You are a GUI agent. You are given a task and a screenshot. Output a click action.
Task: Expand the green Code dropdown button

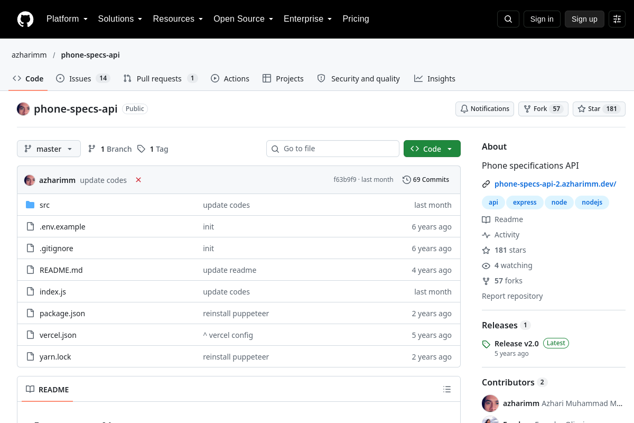[432, 149]
